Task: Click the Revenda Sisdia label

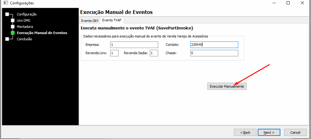Action: 136,53
